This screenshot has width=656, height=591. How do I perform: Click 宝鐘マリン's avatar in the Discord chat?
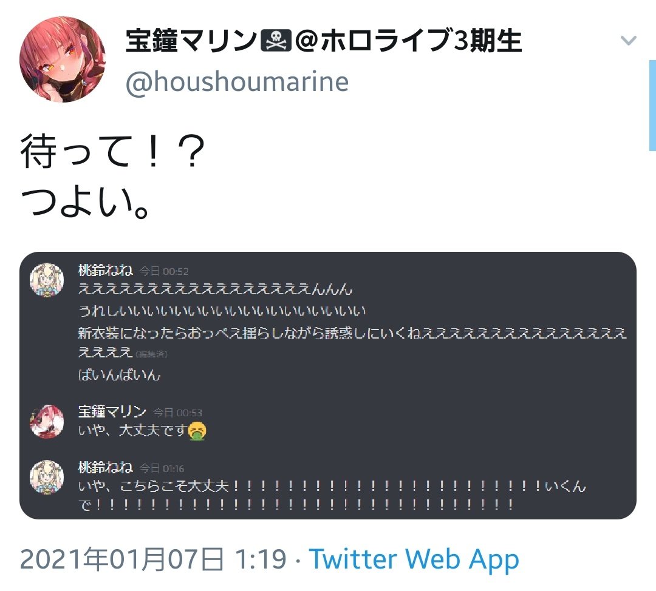coord(47,421)
